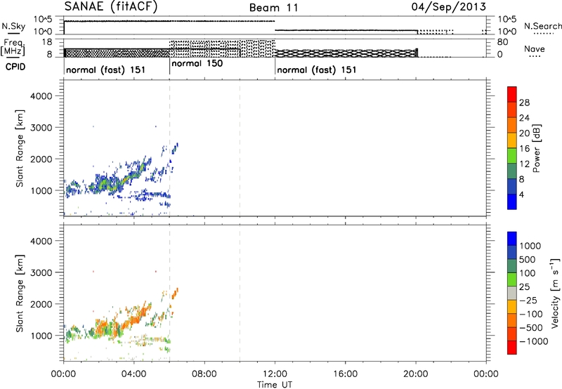Select the "16:00" time tick label
Screen dimensions: 562x389
point(345,374)
